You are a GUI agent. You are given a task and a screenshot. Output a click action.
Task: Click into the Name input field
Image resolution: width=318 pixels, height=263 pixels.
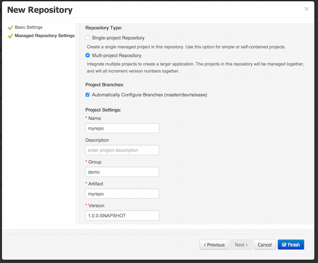pyautogui.click(x=122, y=129)
